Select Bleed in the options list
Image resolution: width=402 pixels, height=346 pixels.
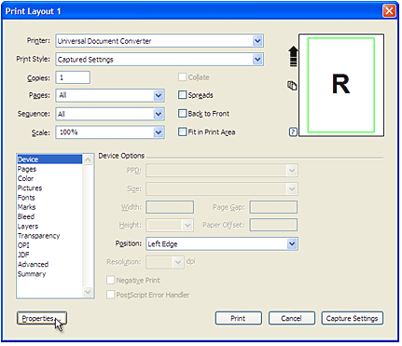[x=49, y=216]
